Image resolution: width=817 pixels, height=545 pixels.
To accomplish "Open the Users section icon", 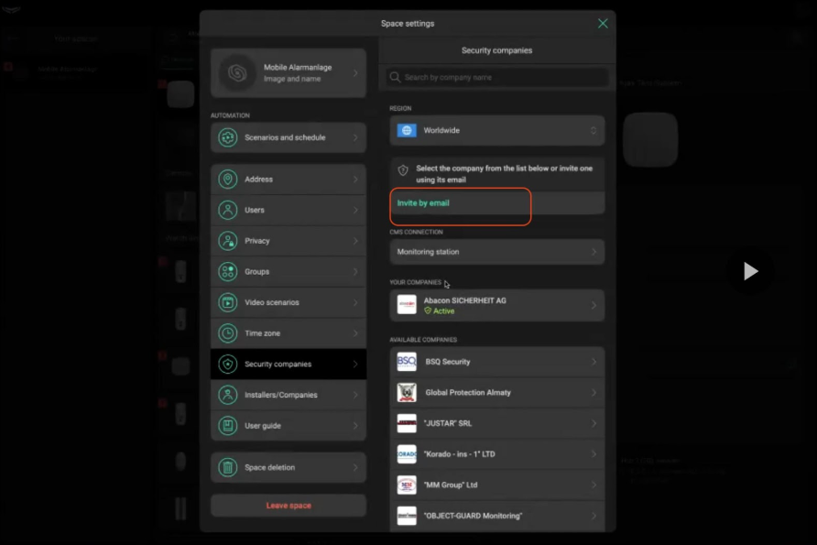I will [x=227, y=210].
